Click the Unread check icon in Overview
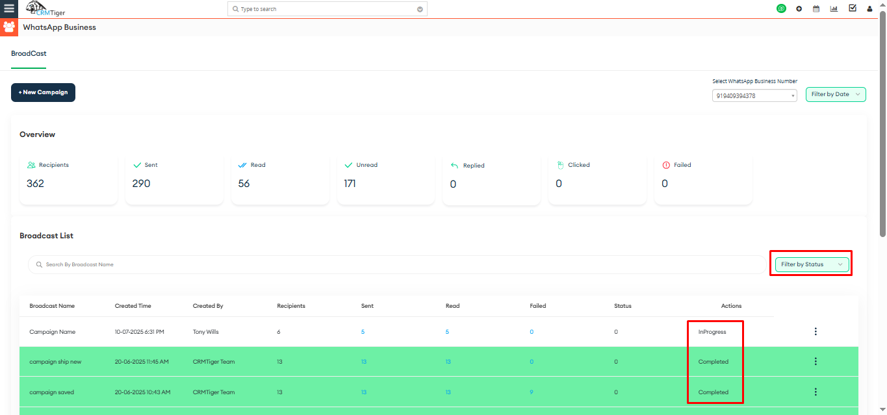This screenshot has height=415, width=887. [349, 165]
